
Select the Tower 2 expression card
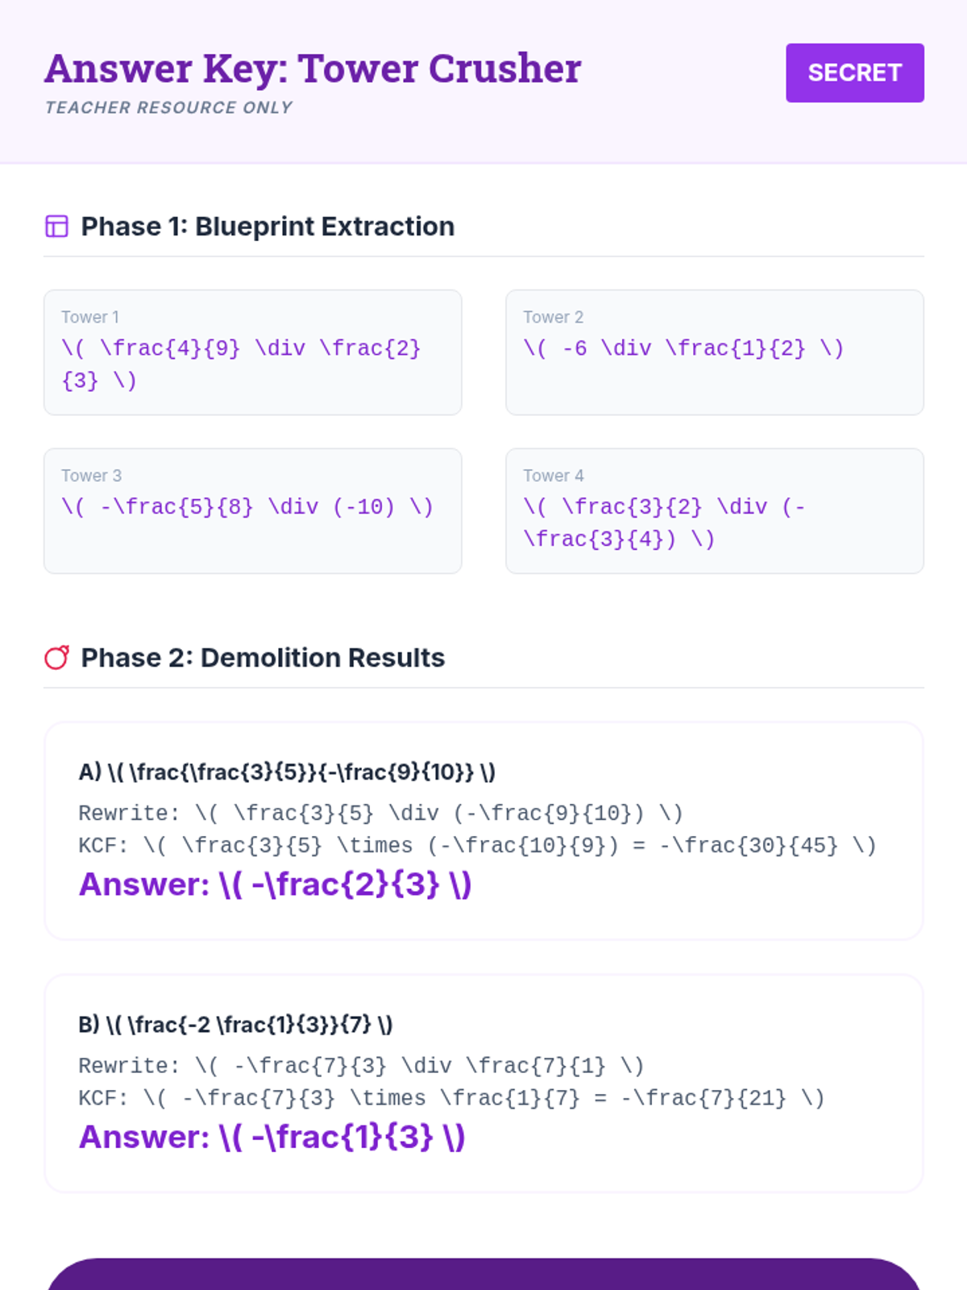click(x=714, y=352)
